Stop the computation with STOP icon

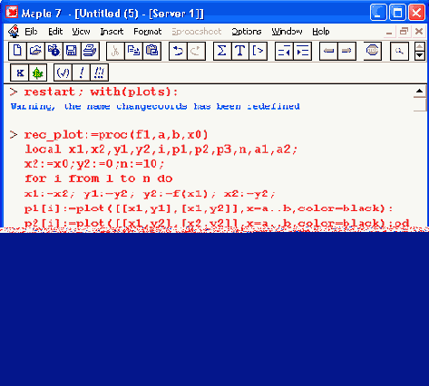coord(372,51)
